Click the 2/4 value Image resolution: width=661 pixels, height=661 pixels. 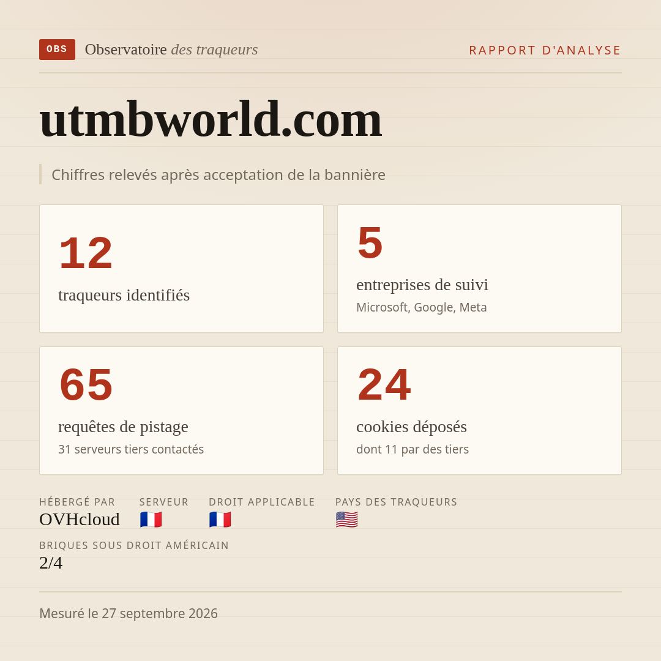(x=51, y=563)
